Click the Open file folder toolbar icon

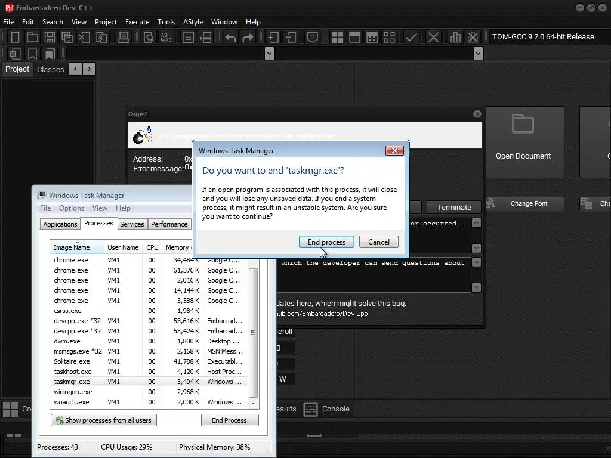[32, 38]
